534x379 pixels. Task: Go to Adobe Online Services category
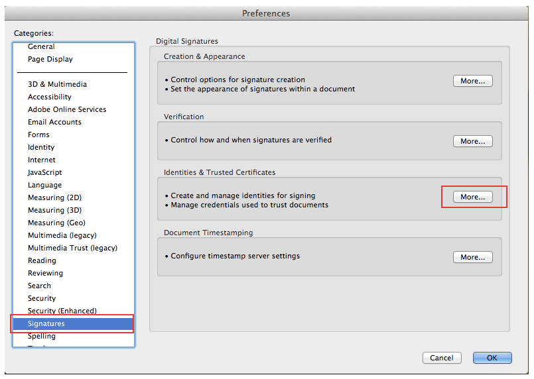[x=67, y=110]
